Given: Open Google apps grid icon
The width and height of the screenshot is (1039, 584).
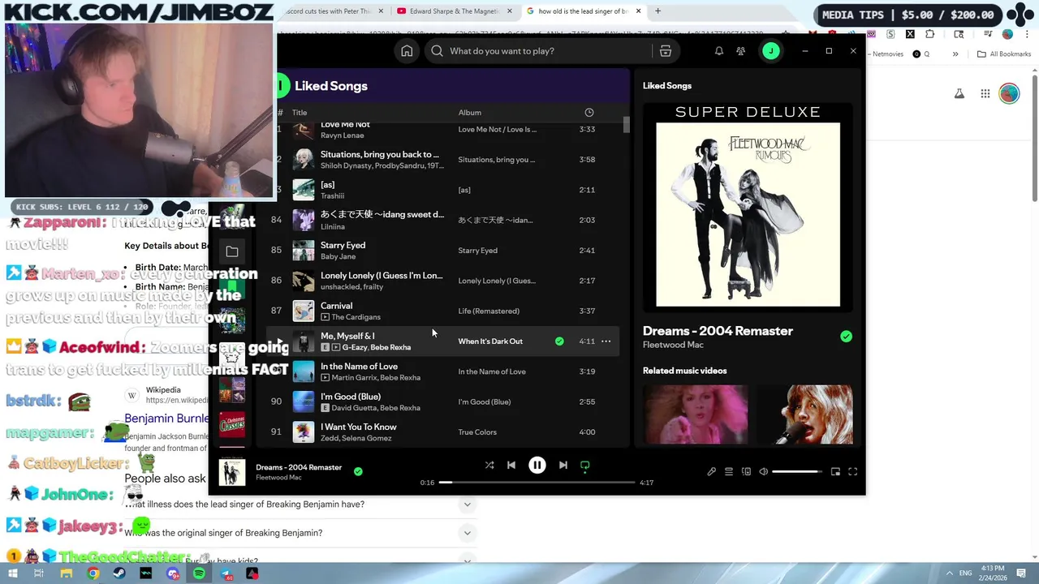Looking at the screenshot, I should (985, 94).
